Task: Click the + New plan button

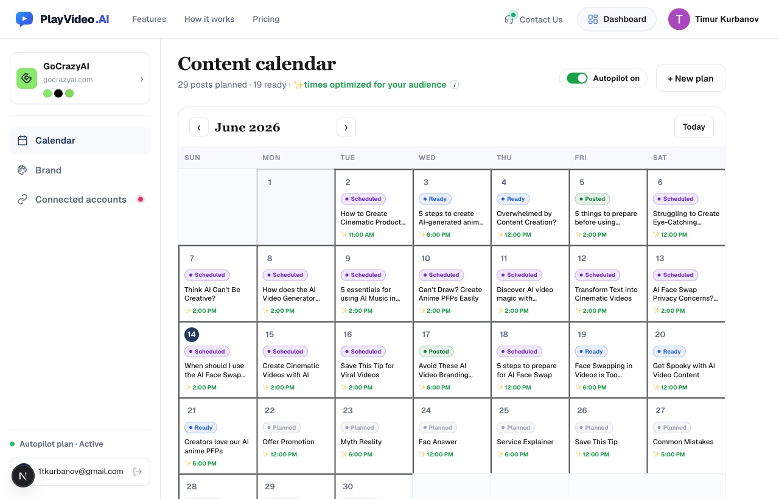Action: [x=690, y=79]
